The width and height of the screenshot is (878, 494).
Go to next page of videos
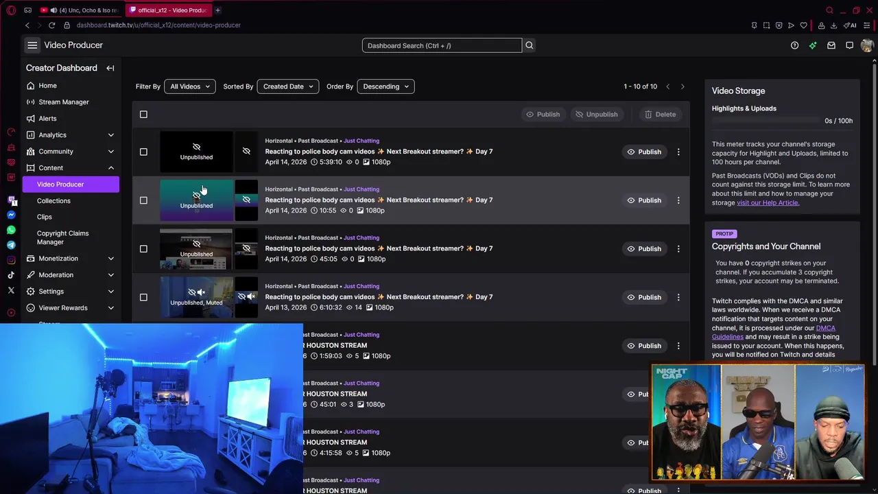[x=682, y=86]
